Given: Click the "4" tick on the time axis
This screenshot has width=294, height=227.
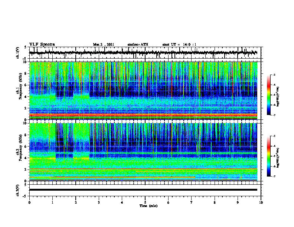Looking at the screenshot, I should pyautogui.click(x=122, y=203).
